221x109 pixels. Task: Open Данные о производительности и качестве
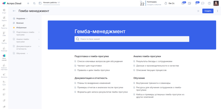tap(157, 66)
